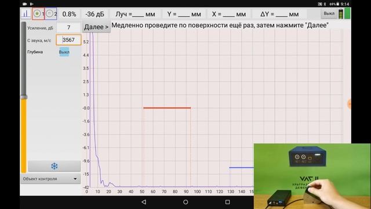Check the device battery level icon
The height and width of the screenshot is (209, 371).
coord(341,14)
